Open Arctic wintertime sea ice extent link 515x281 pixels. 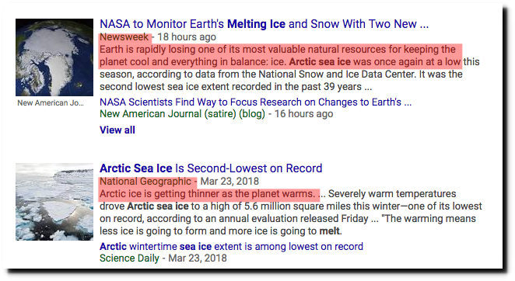[x=231, y=246]
